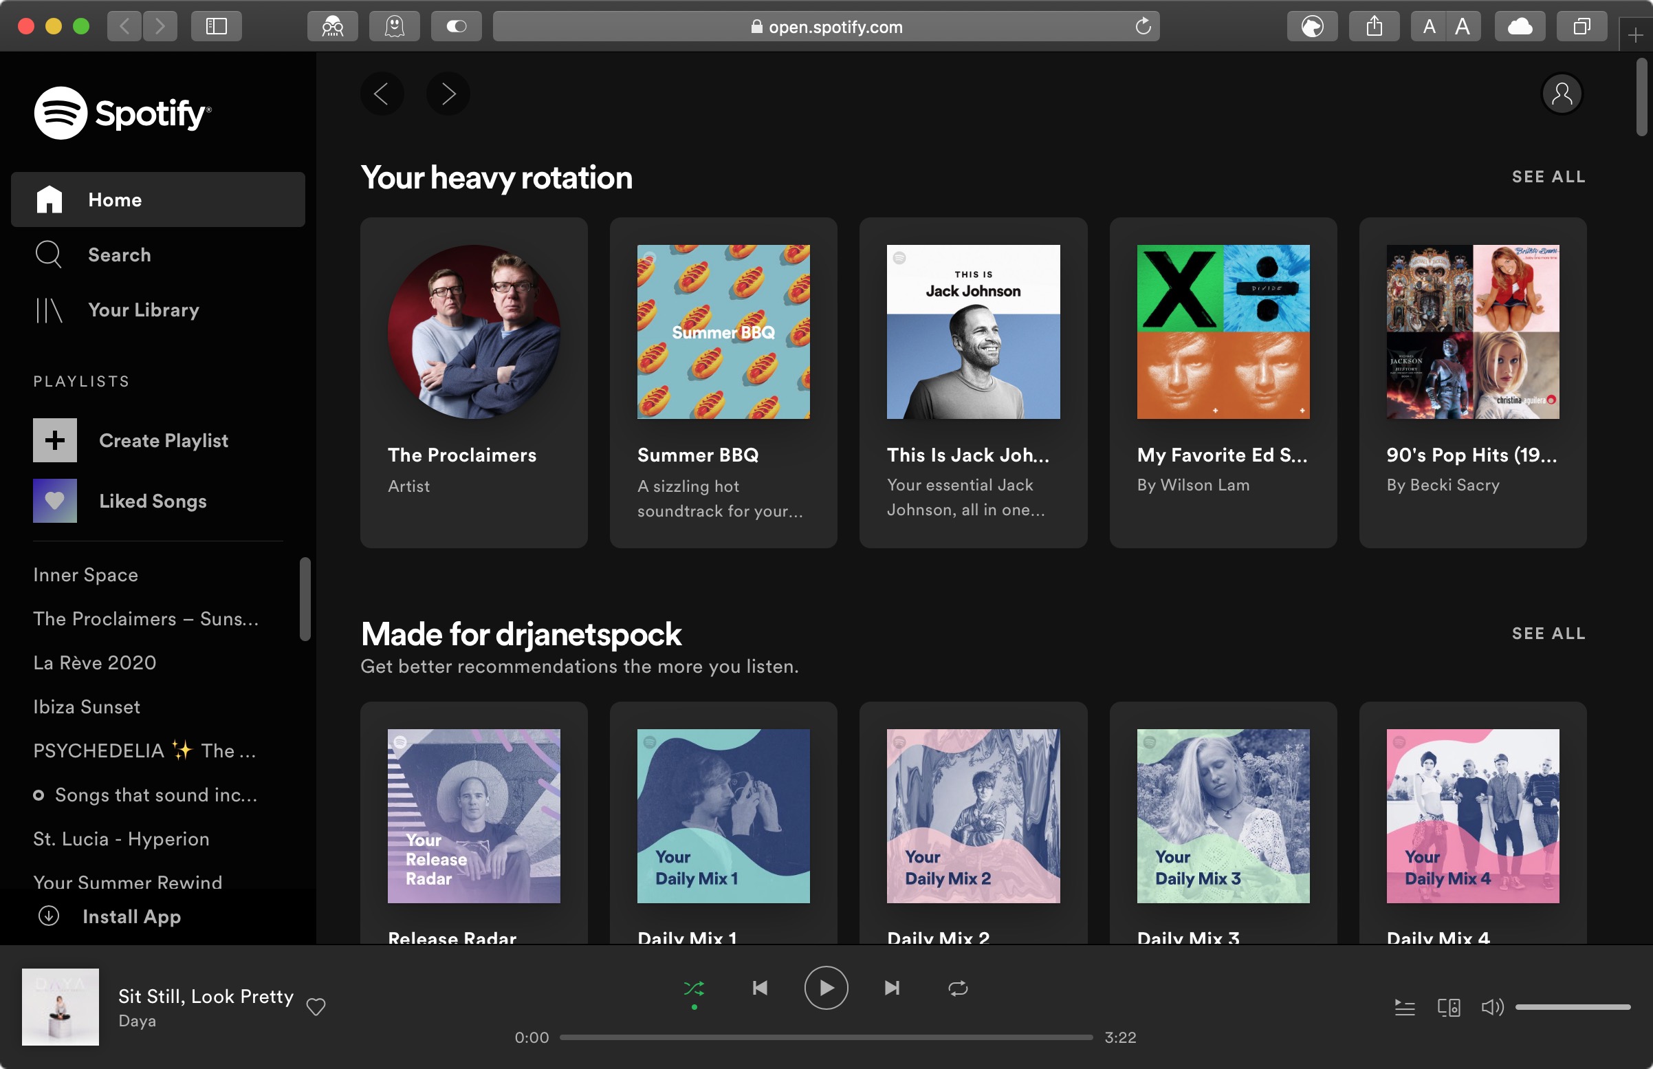The height and width of the screenshot is (1069, 1653).
Task: Navigate back using the left chevron
Action: (x=382, y=93)
